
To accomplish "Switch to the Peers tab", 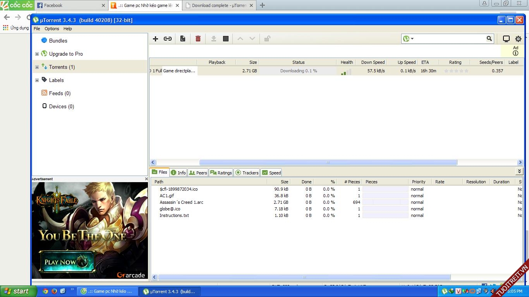I will click(198, 172).
